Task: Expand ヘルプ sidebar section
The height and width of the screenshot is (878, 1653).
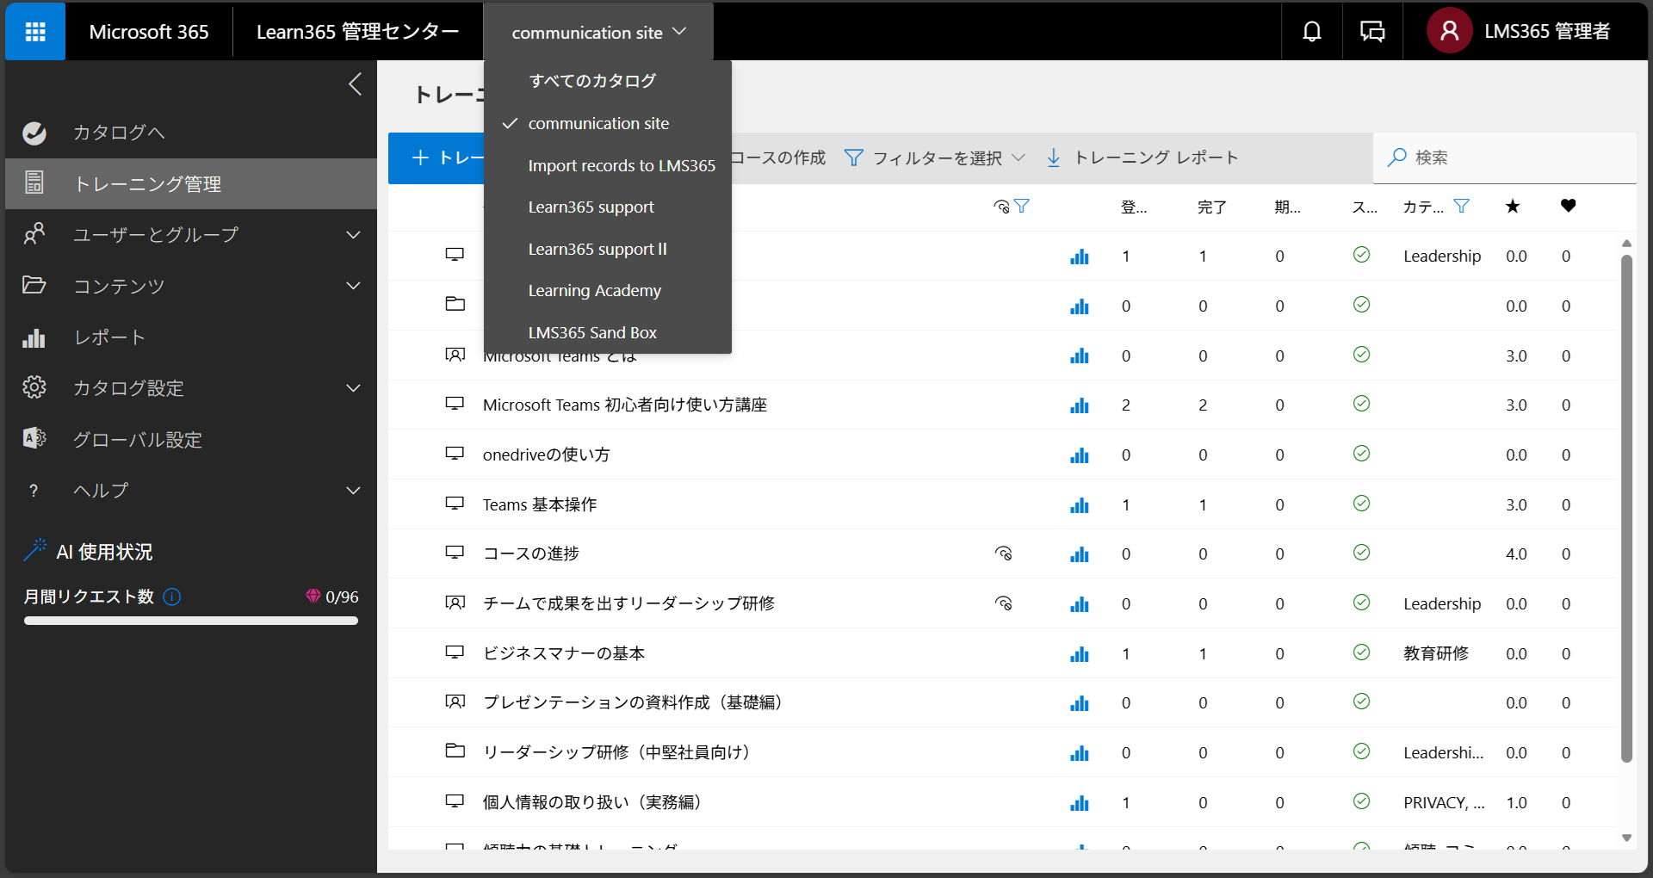Action: 353,491
